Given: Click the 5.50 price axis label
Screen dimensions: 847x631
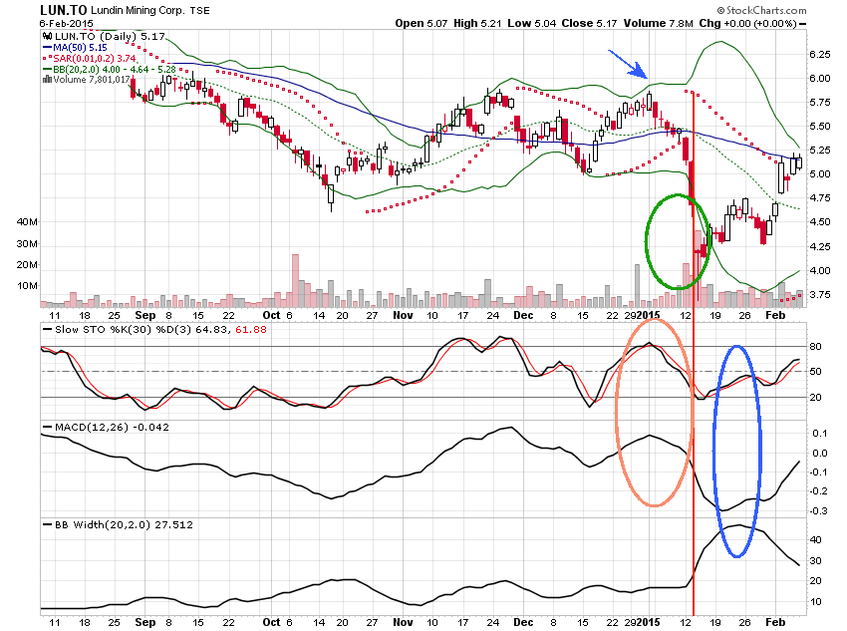Looking at the screenshot, I should coord(819,126).
